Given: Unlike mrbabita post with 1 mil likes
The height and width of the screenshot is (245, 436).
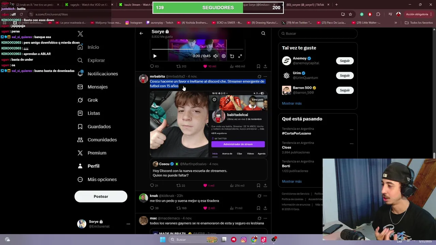Looking at the screenshot, I should coord(208,185).
